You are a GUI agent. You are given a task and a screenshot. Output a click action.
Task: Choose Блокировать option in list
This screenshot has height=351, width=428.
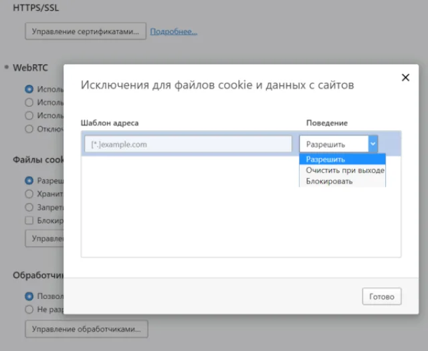point(342,182)
